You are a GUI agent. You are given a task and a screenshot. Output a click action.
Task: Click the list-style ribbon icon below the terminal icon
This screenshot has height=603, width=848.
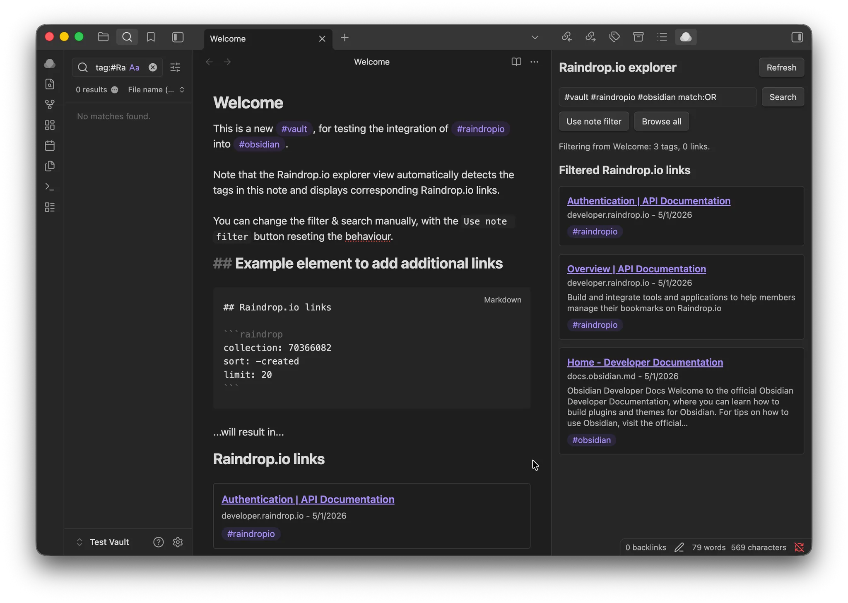pyautogui.click(x=50, y=207)
